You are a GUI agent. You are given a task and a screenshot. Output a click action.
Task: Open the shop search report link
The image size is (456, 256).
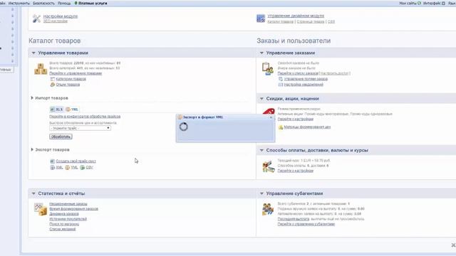click(64, 224)
